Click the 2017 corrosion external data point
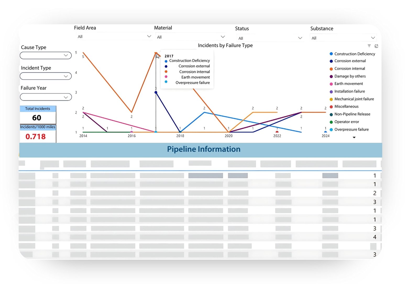419x305 pixels. click(x=156, y=92)
